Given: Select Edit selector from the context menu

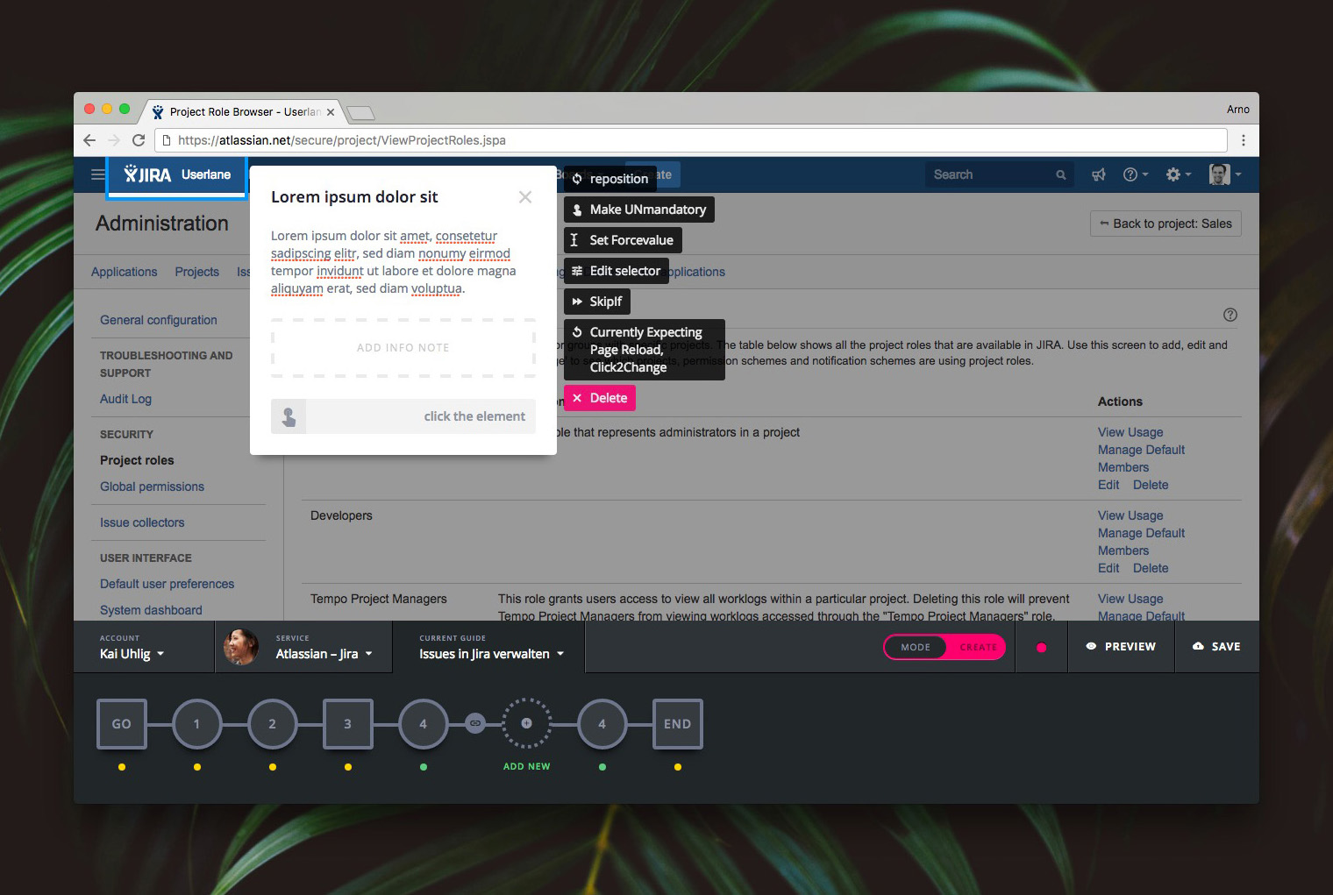Looking at the screenshot, I should click(x=616, y=271).
